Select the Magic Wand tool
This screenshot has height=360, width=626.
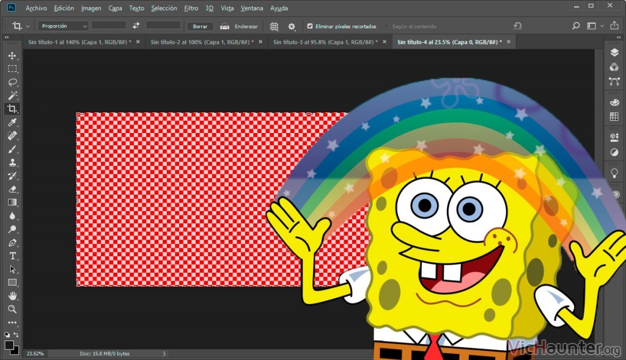pos(12,95)
